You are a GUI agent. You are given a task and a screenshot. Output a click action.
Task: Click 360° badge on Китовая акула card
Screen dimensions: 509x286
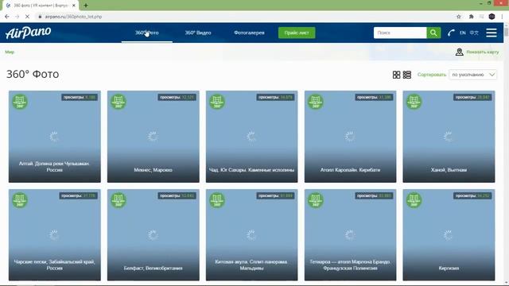tap(217, 200)
